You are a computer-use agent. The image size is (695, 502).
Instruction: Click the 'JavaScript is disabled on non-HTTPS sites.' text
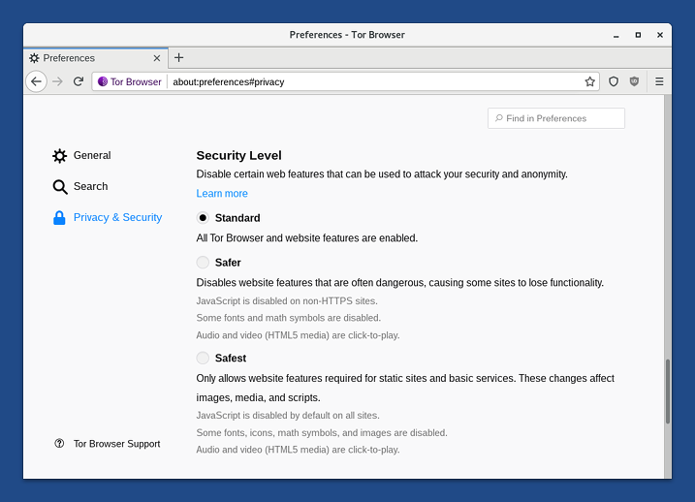pos(287,300)
